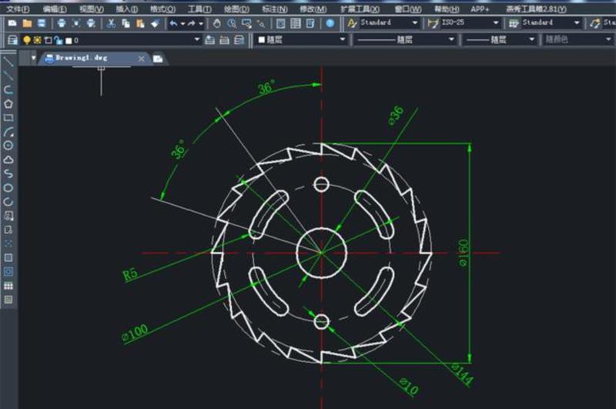Viewport: 616px width, 409px height.
Task: Click the Copy icon in the toolbar
Action: (x=126, y=24)
